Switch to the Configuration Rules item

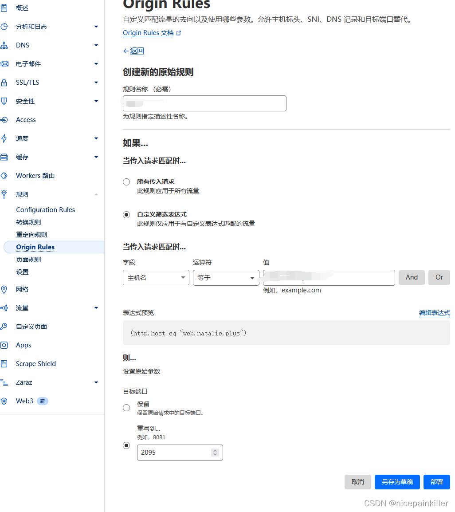45,209
